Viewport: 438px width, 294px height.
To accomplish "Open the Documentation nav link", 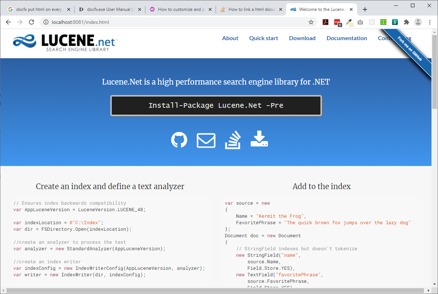I will 347,38.
